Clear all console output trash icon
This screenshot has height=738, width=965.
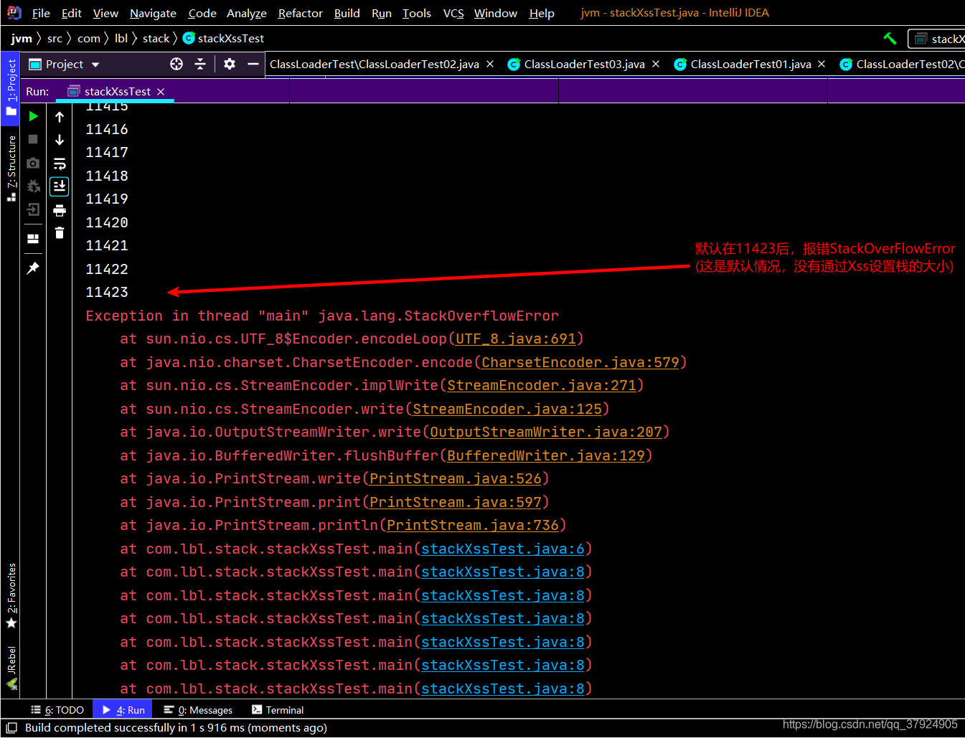[x=60, y=232]
